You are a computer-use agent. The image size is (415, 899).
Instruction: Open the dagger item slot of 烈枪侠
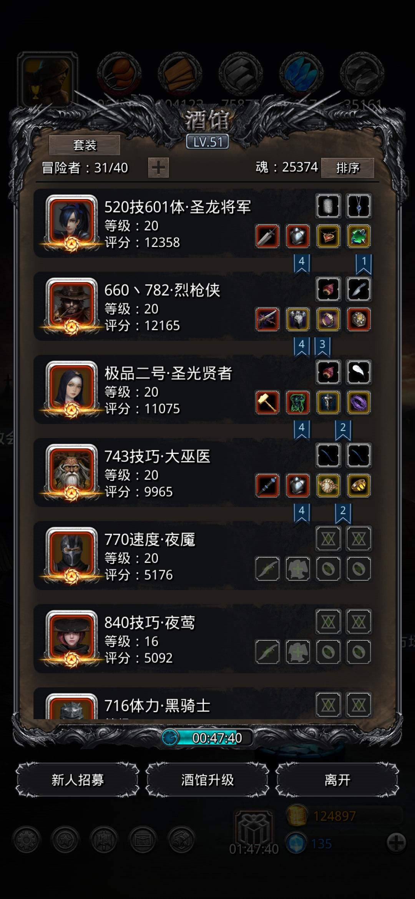click(x=359, y=289)
